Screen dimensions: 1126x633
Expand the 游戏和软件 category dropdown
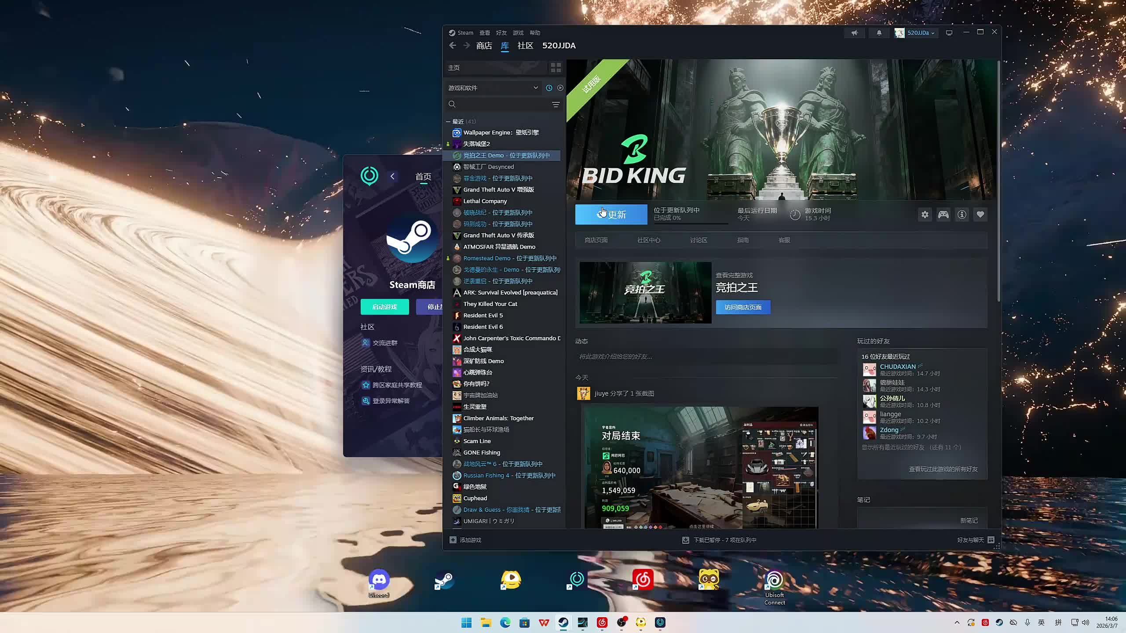tap(535, 88)
